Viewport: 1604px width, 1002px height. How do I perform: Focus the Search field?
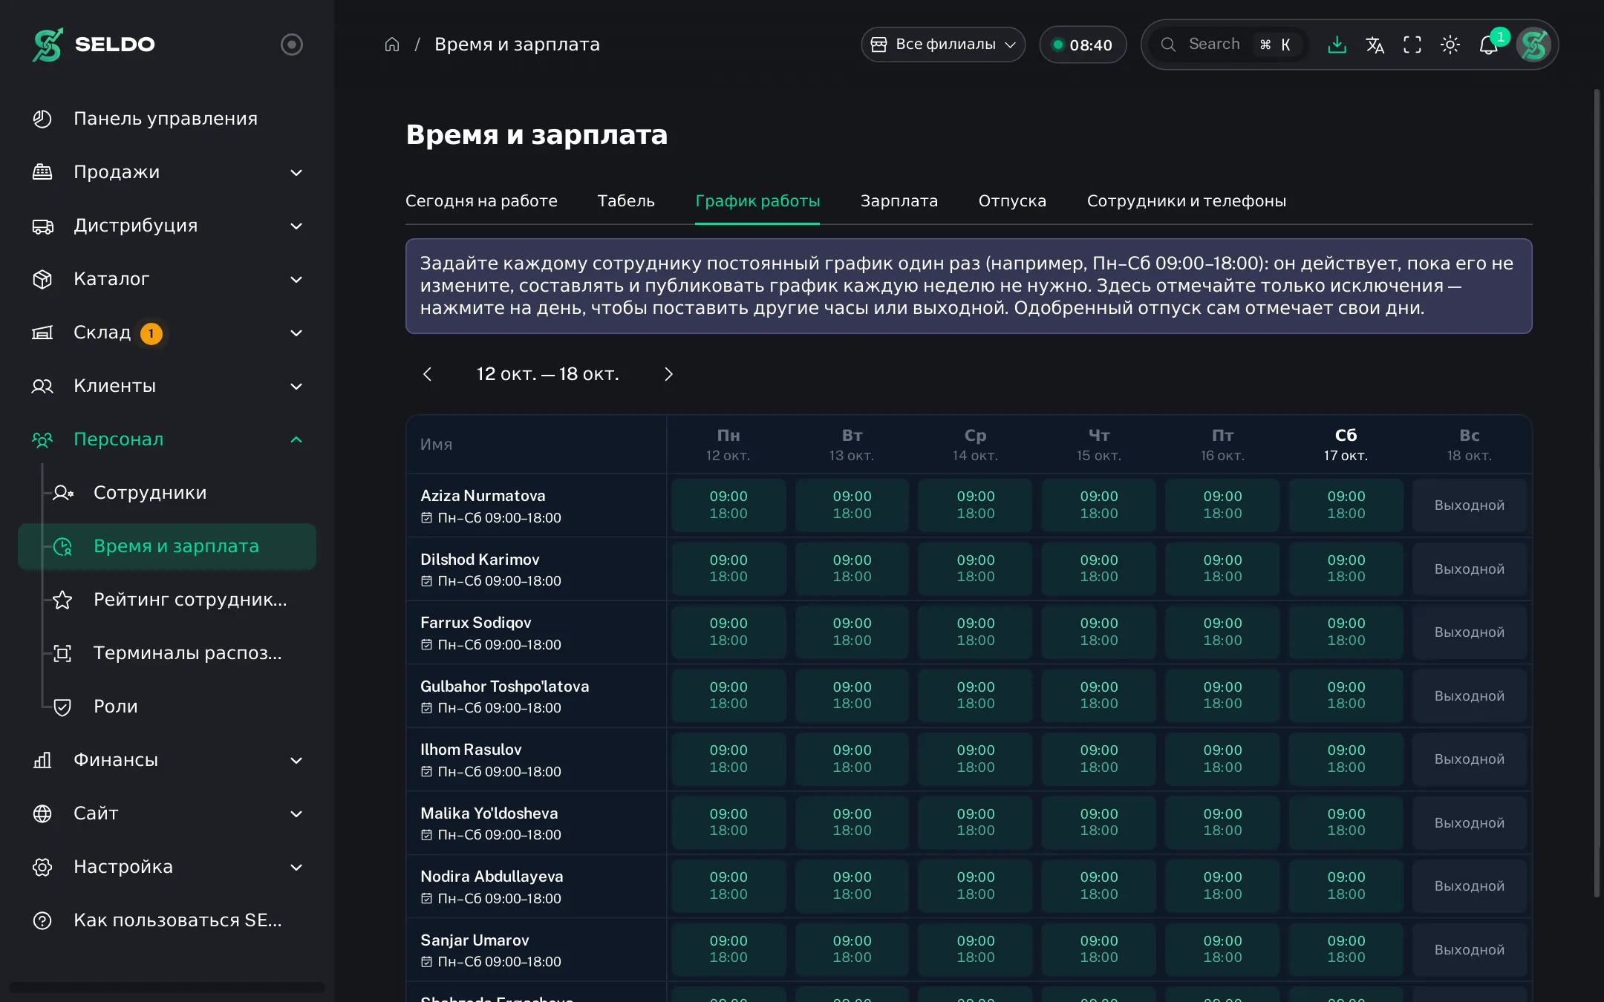pos(1229,45)
